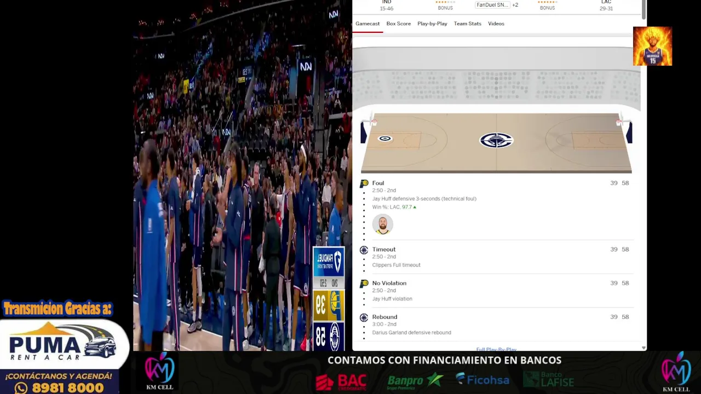Click the 'Clippers Full timeout' description

396,265
